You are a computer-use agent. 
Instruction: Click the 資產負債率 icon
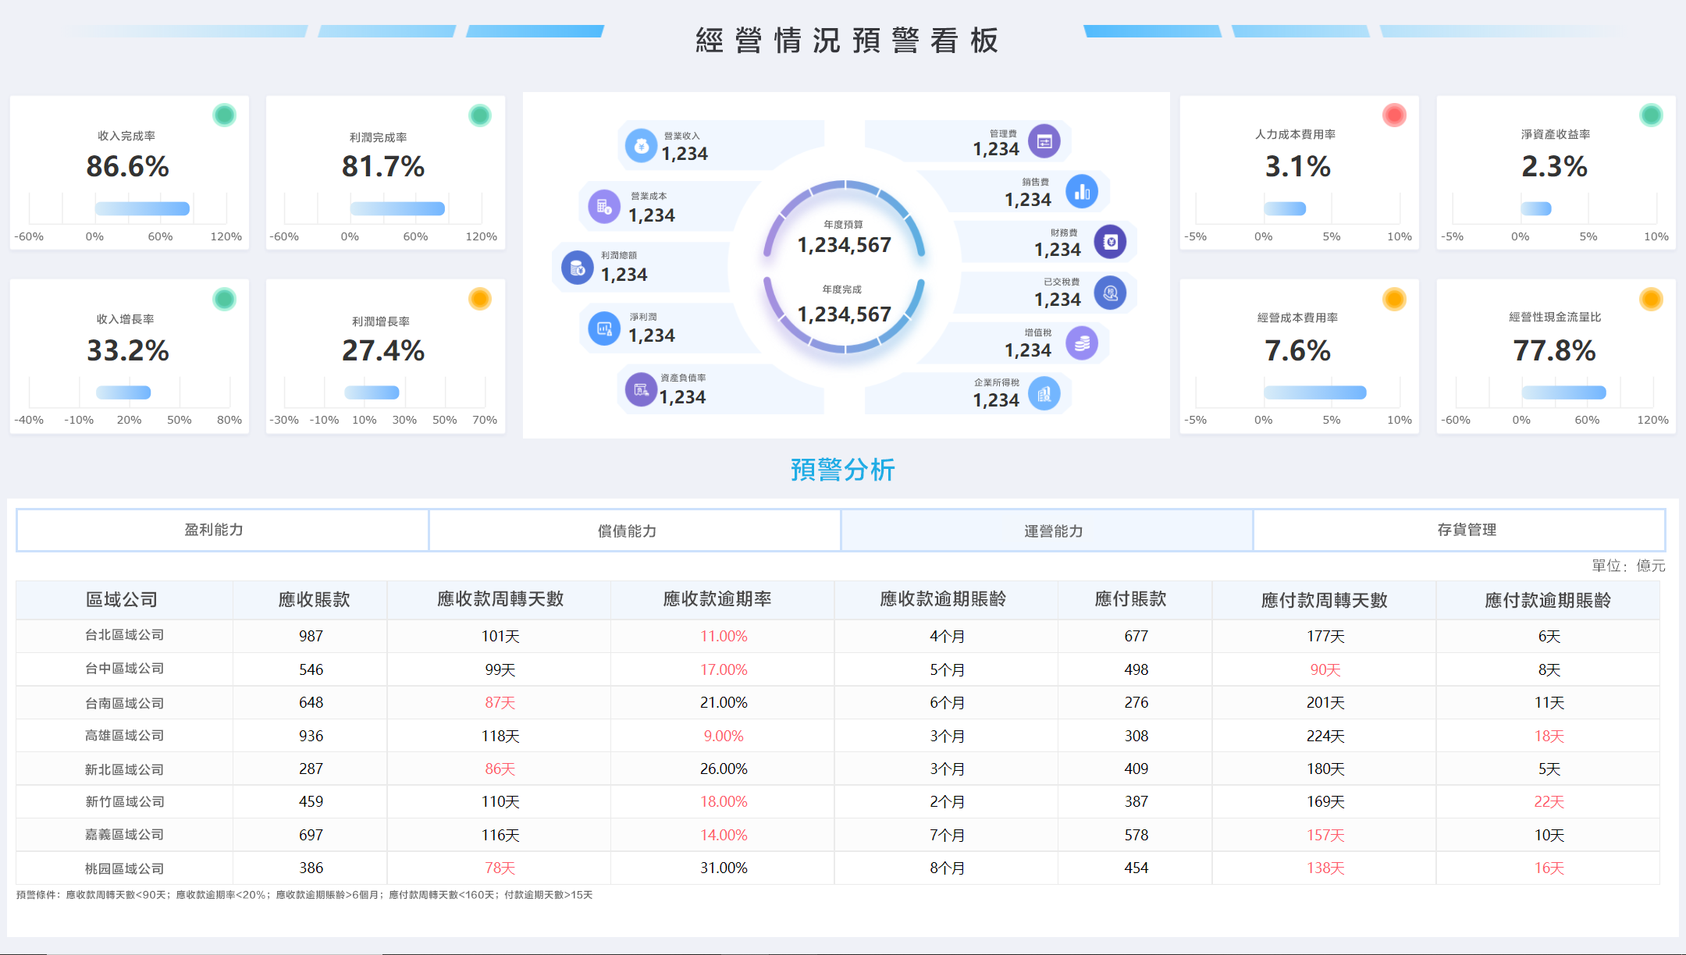point(641,389)
